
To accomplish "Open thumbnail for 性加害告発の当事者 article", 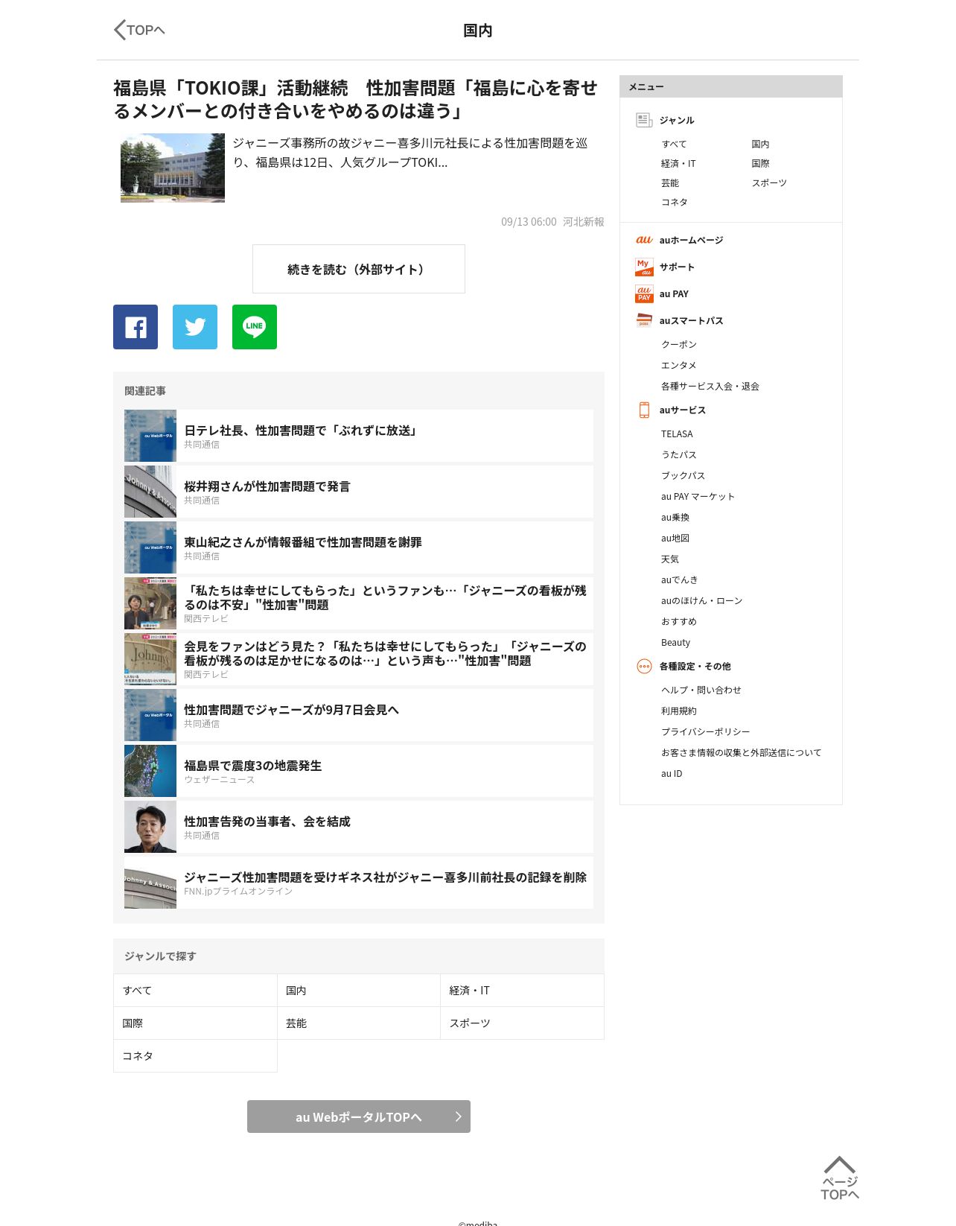I will (x=150, y=827).
